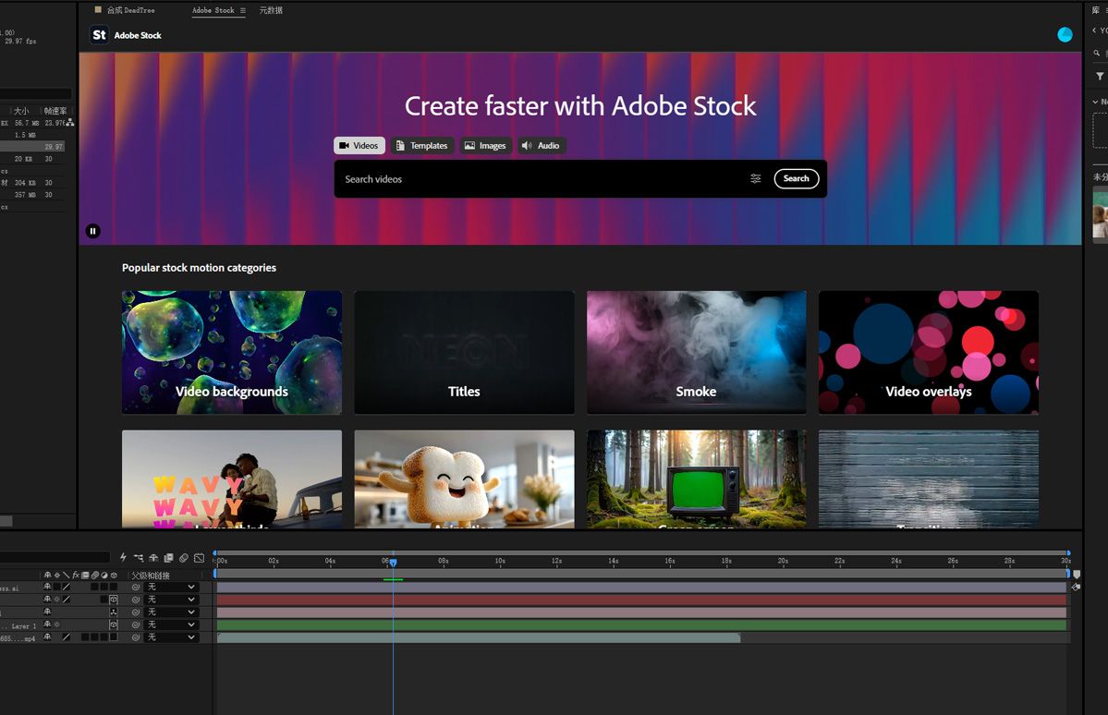Click the time navigator start handle at 00s

[x=214, y=553]
